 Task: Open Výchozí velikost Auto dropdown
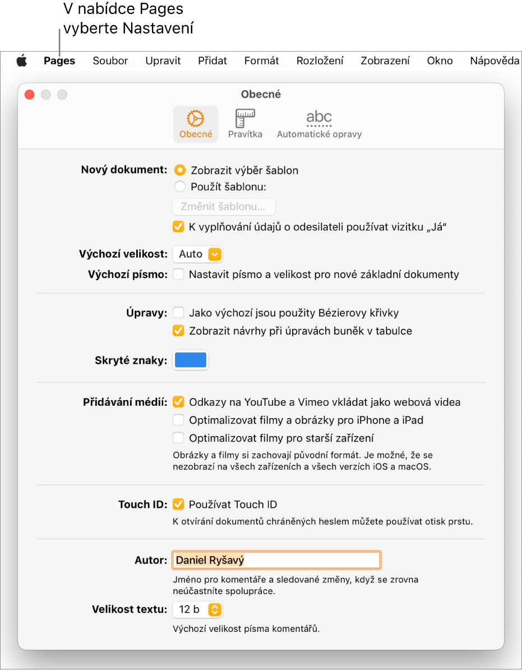(x=198, y=254)
